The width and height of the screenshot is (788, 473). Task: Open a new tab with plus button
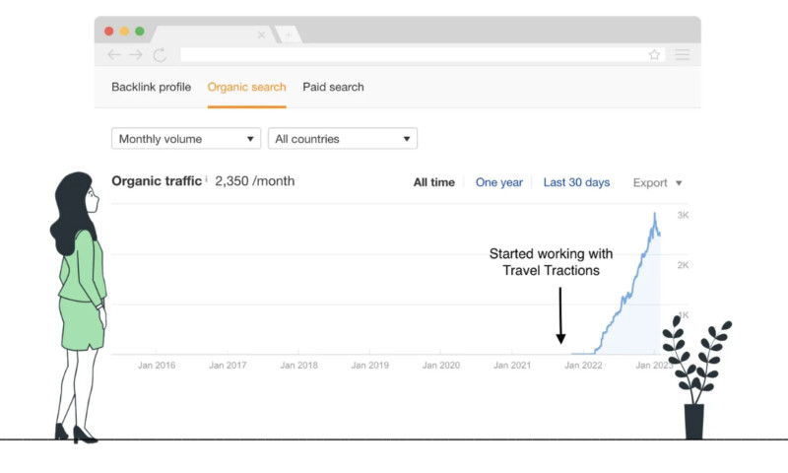coord(289,34)
